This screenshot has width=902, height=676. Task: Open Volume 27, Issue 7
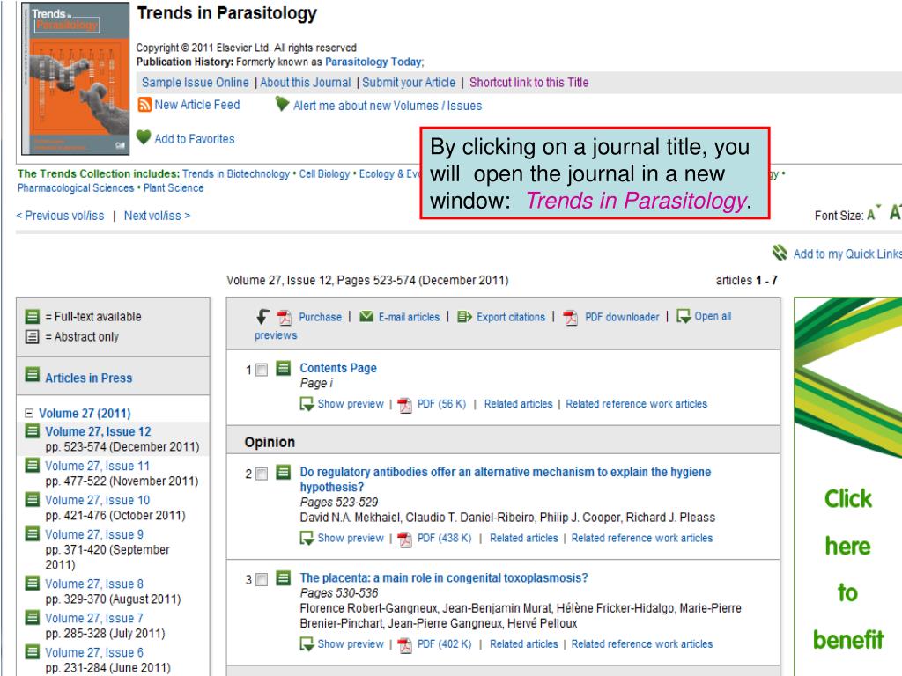pos(94,618)
